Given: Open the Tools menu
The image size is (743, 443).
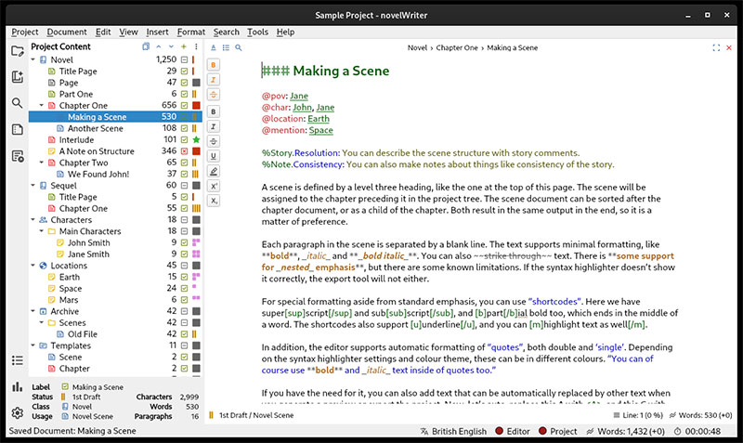Looking at the screenshot, I should pyautogui.click(x=257, y=32).
